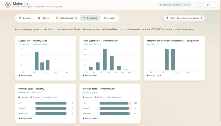Click the Registries received folder icon
221x126 pixels.
57,18
